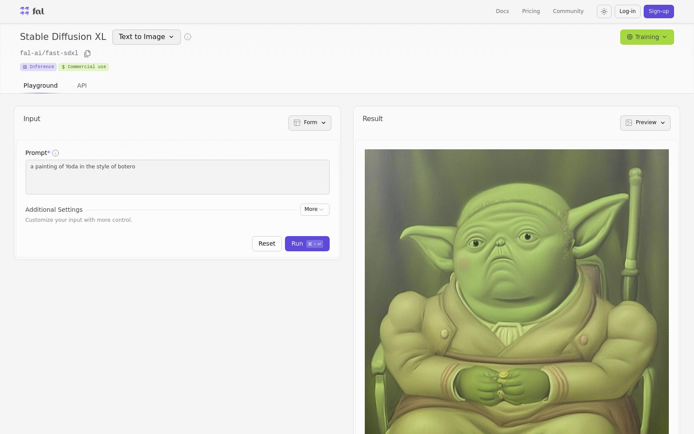Click the Result panel heading
The width and height of the screenshot is (694, 434).
[x=373, y=119]
